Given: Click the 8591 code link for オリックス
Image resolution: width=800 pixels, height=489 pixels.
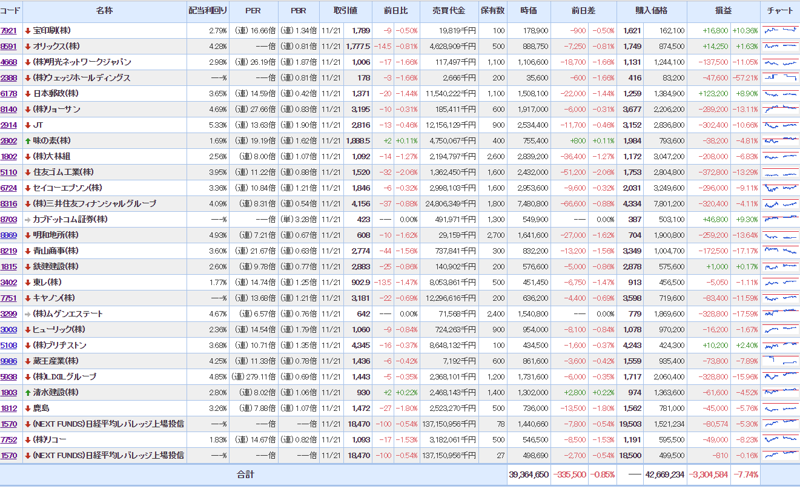Looking at the screenshot, I should (9, 47).
